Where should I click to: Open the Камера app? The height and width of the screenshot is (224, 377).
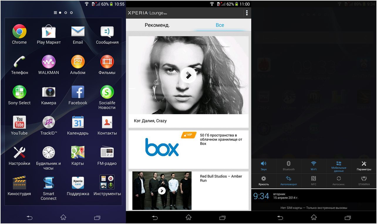pos(48,92)
